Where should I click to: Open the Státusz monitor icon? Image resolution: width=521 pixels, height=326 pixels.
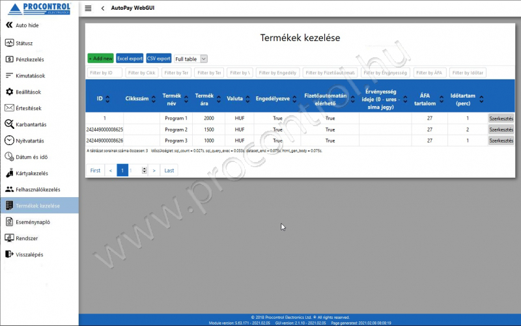click(9, 43)
